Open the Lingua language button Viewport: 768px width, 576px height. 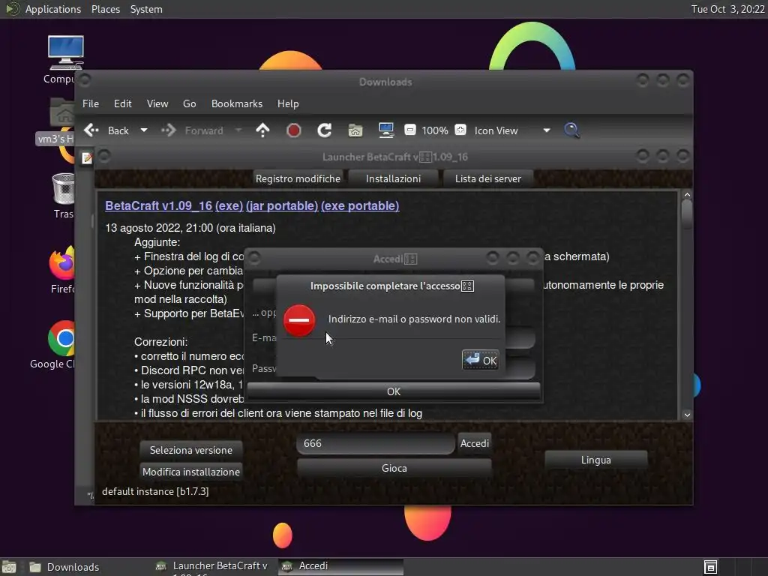596,460
